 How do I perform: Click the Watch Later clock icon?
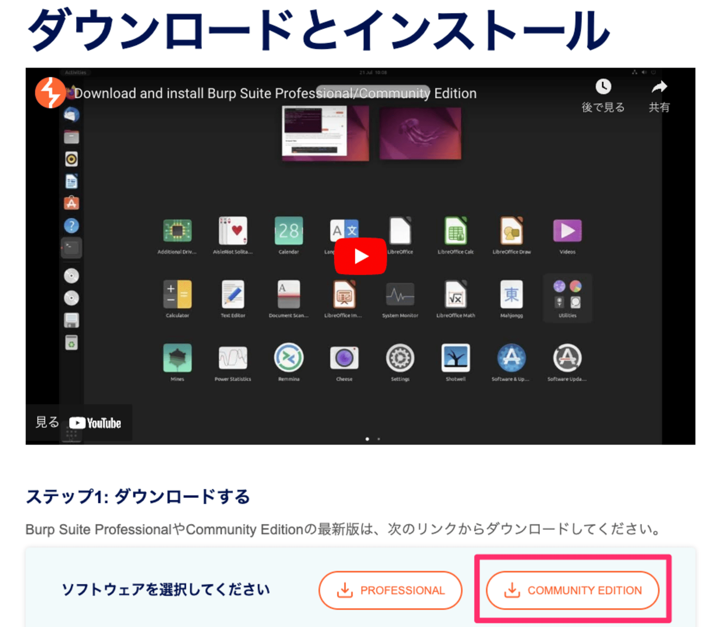pyautogui.click(x=603, y=87)
